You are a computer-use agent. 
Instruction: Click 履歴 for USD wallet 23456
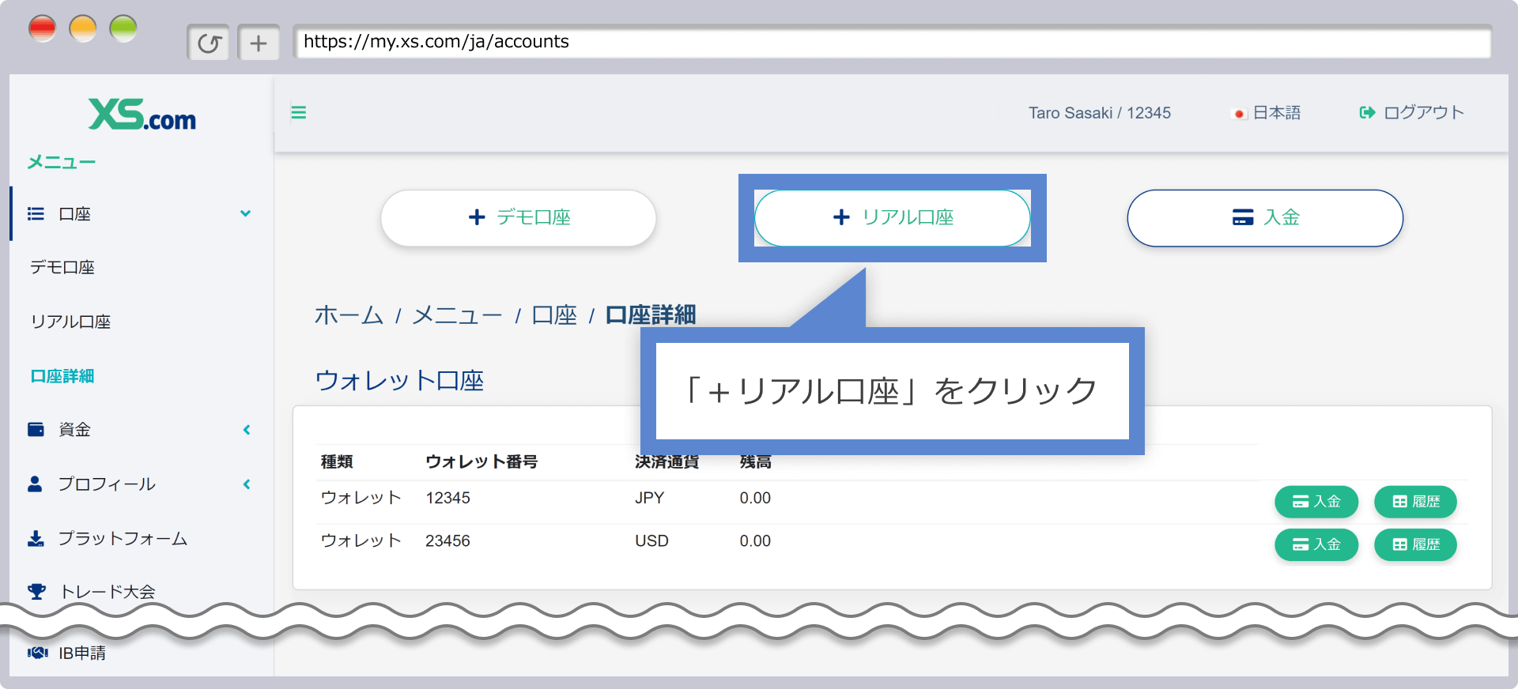pos(1415,544)
